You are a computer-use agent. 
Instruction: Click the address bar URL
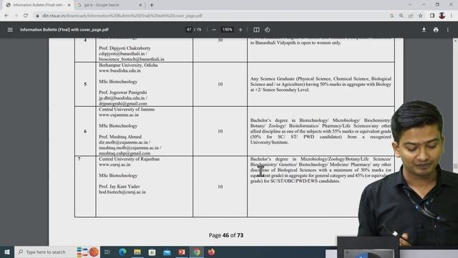click(122, 16)
